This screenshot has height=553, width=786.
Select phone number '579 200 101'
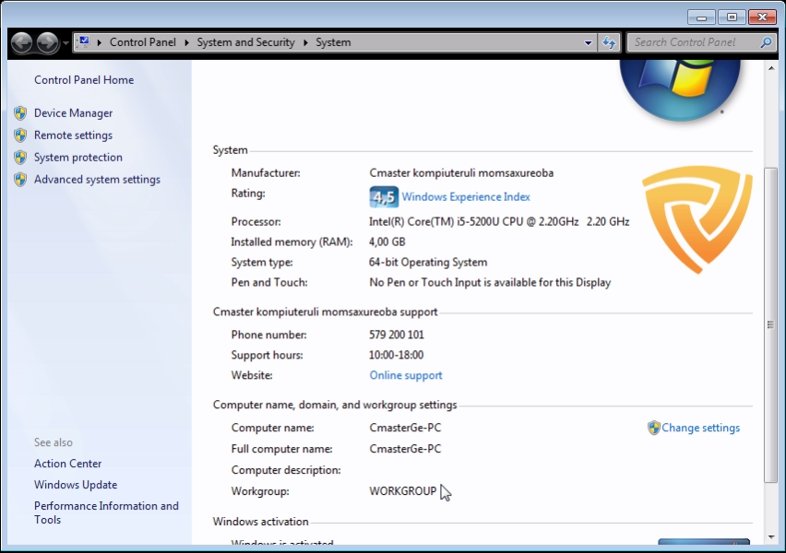pyautogui.click(x=397, y=335)
